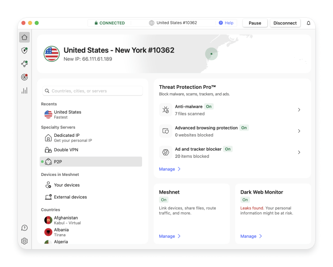This screenshot has width=333, height=267.
Task: Click the Advanced browsing protection icon
Action: click(166, 131)
